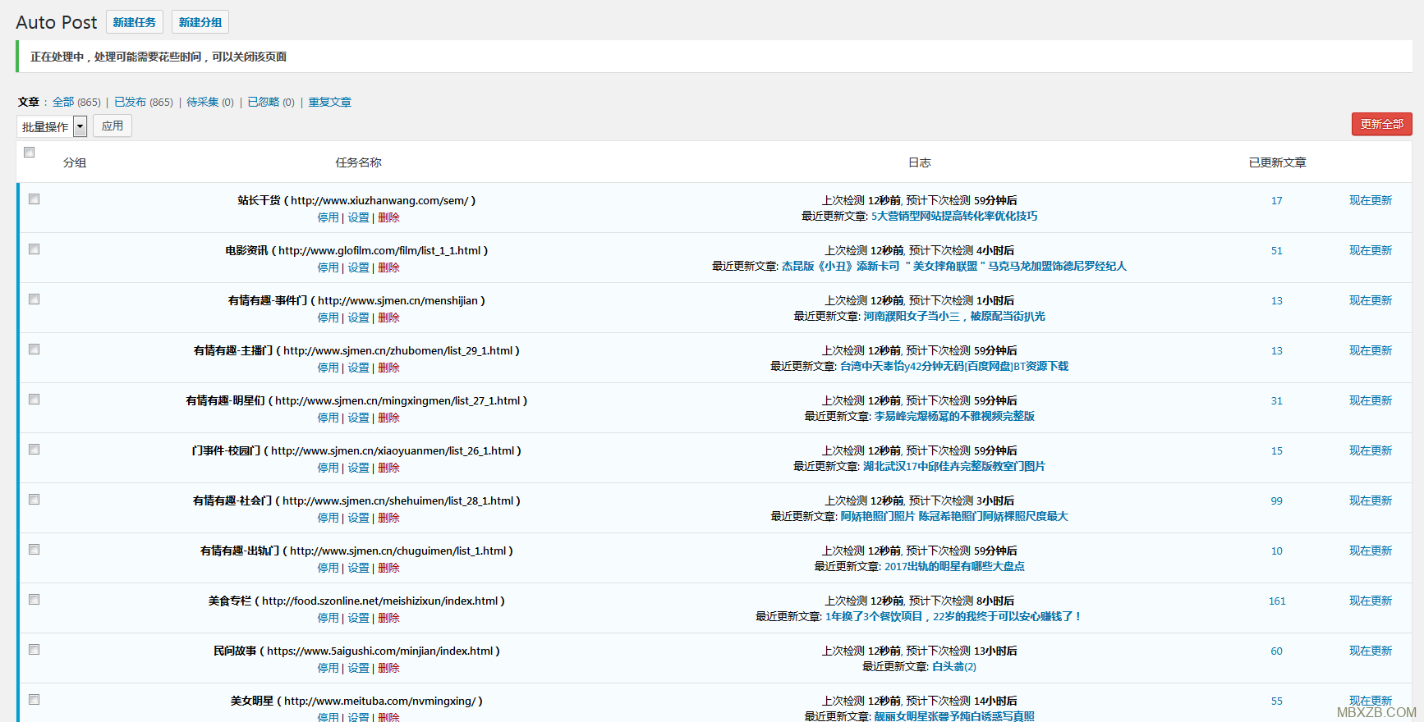The image size is (1424, 722).
Task: Check the 电影资讯 task checkbox
Action: coord(34,249)
